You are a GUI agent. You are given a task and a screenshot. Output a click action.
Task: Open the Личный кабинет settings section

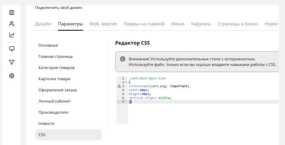[54, 101]
